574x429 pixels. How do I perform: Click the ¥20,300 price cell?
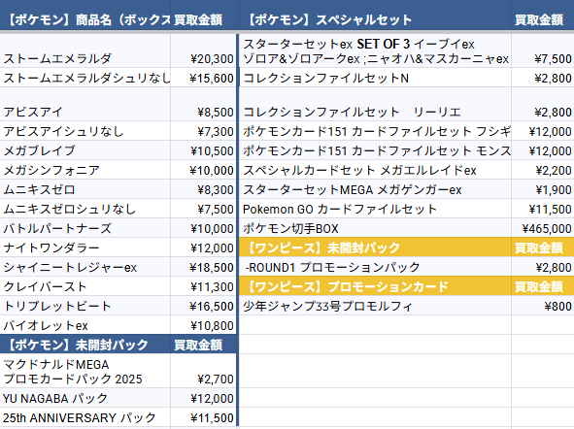(204, 50)
